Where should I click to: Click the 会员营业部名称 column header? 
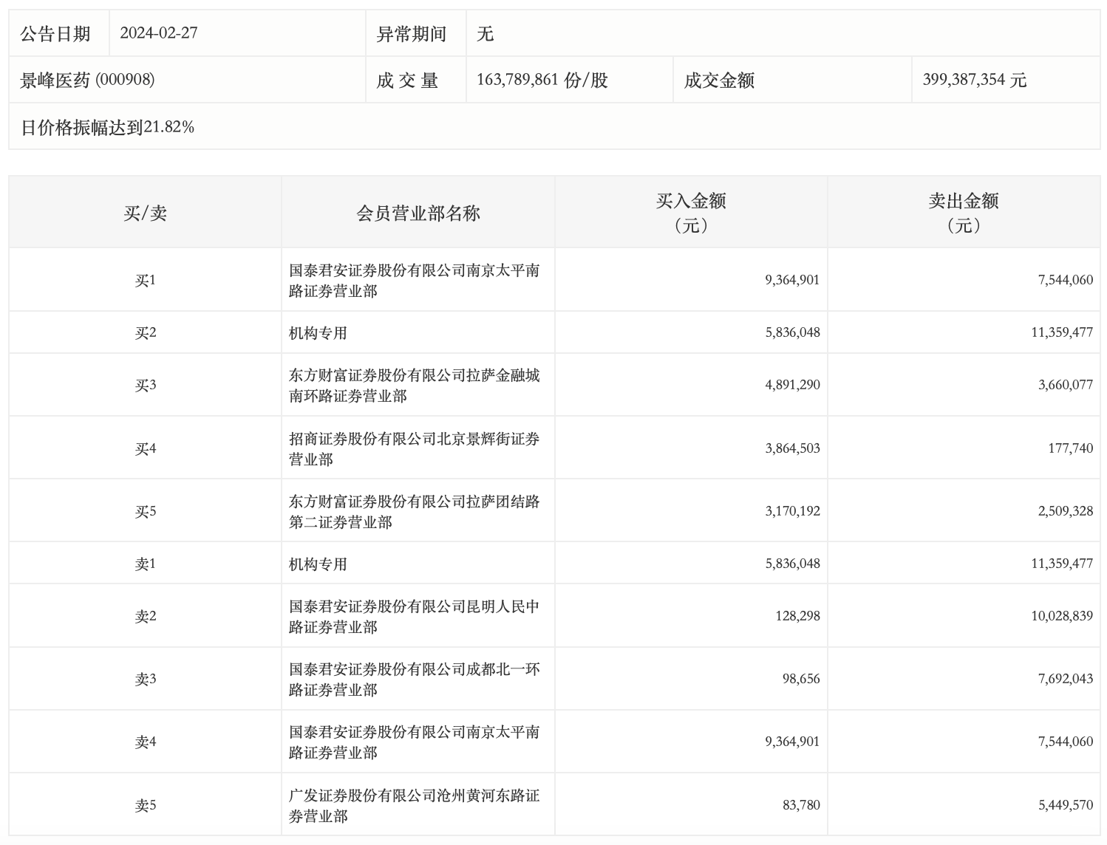coord(418,213)
